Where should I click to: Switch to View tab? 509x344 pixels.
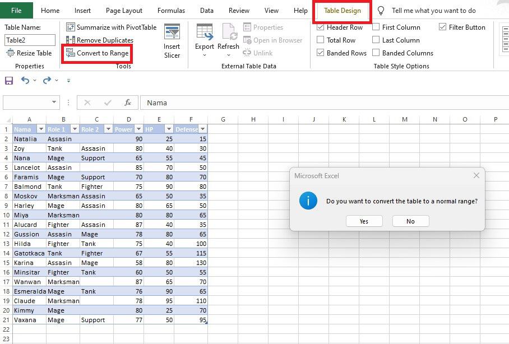pos(271,11)
